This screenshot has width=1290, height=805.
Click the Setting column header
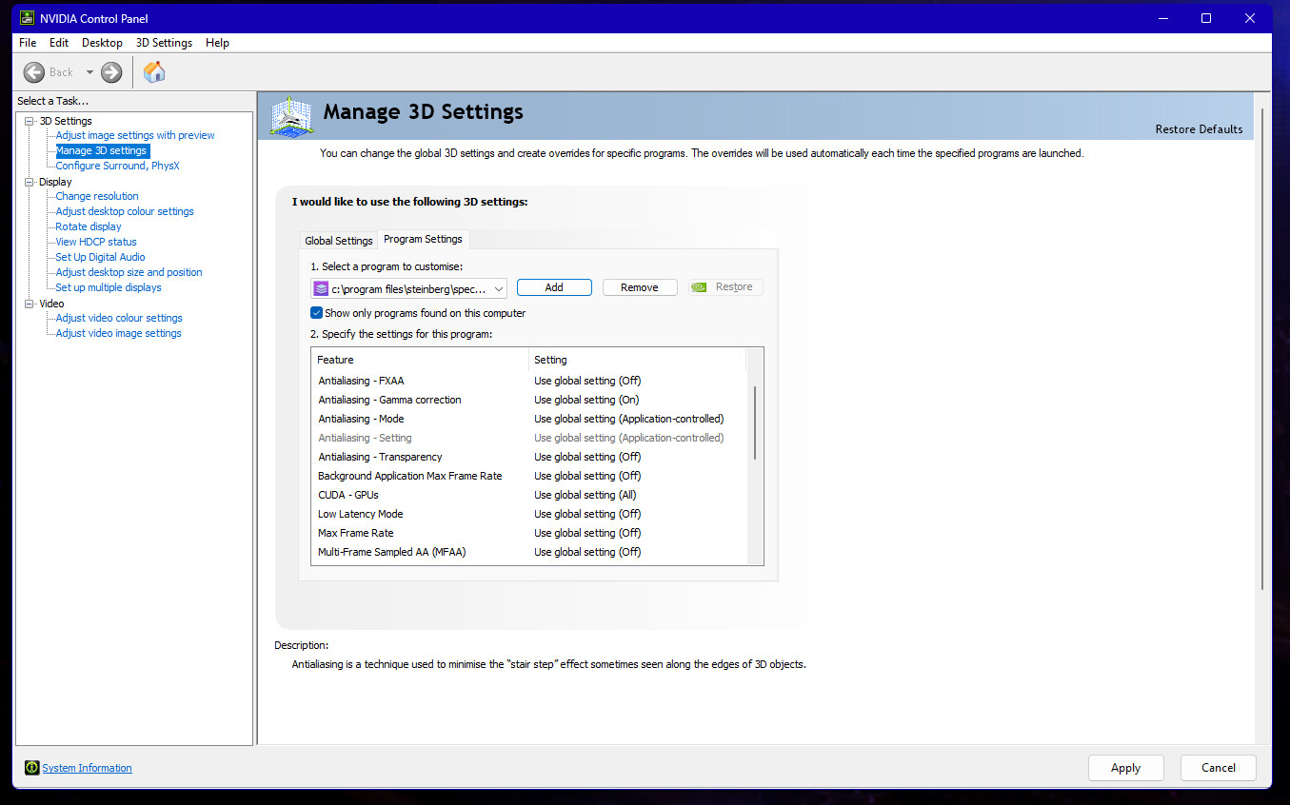point(637,360)
